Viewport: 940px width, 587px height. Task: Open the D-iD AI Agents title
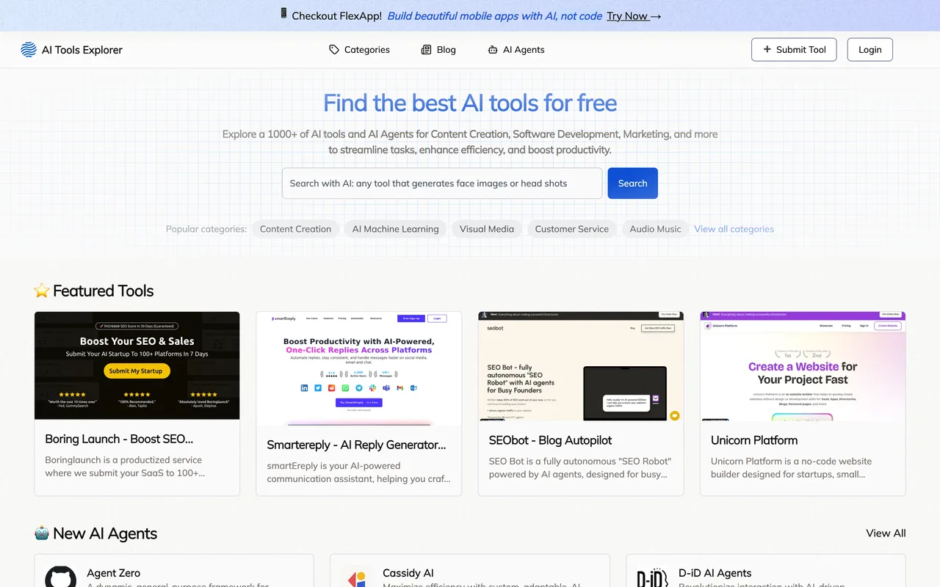[x=715, y=573]
